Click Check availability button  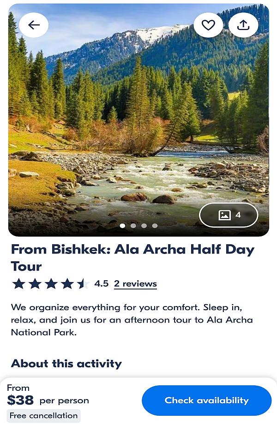click(207, 400)
